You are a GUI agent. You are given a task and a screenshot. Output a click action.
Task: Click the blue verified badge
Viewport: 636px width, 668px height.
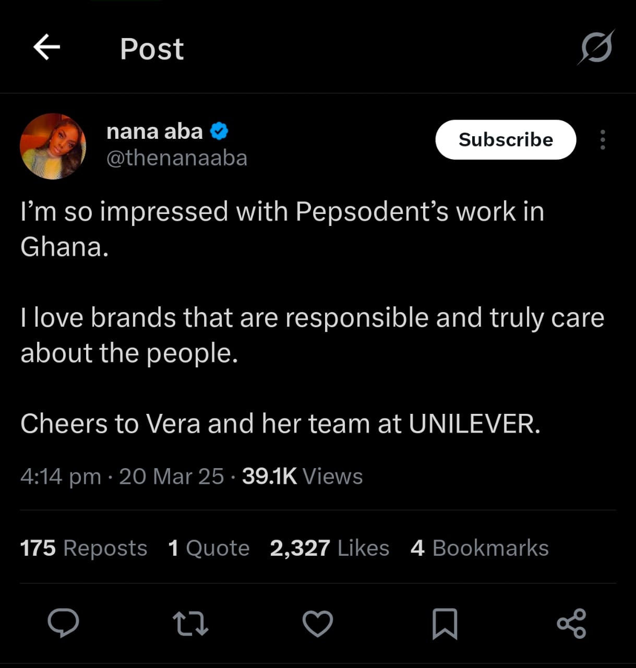219,132
